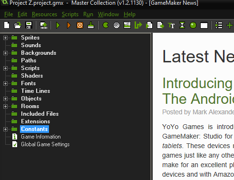
Task: Open the Help menu
Action: (129, 14)
